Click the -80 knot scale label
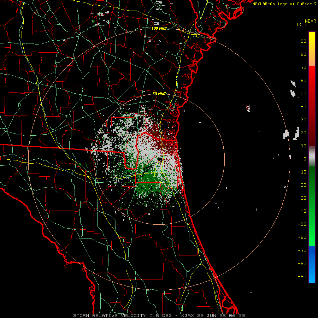Viewport: 318px width, 318px height. pyautogui.click(x=302, y=264)
